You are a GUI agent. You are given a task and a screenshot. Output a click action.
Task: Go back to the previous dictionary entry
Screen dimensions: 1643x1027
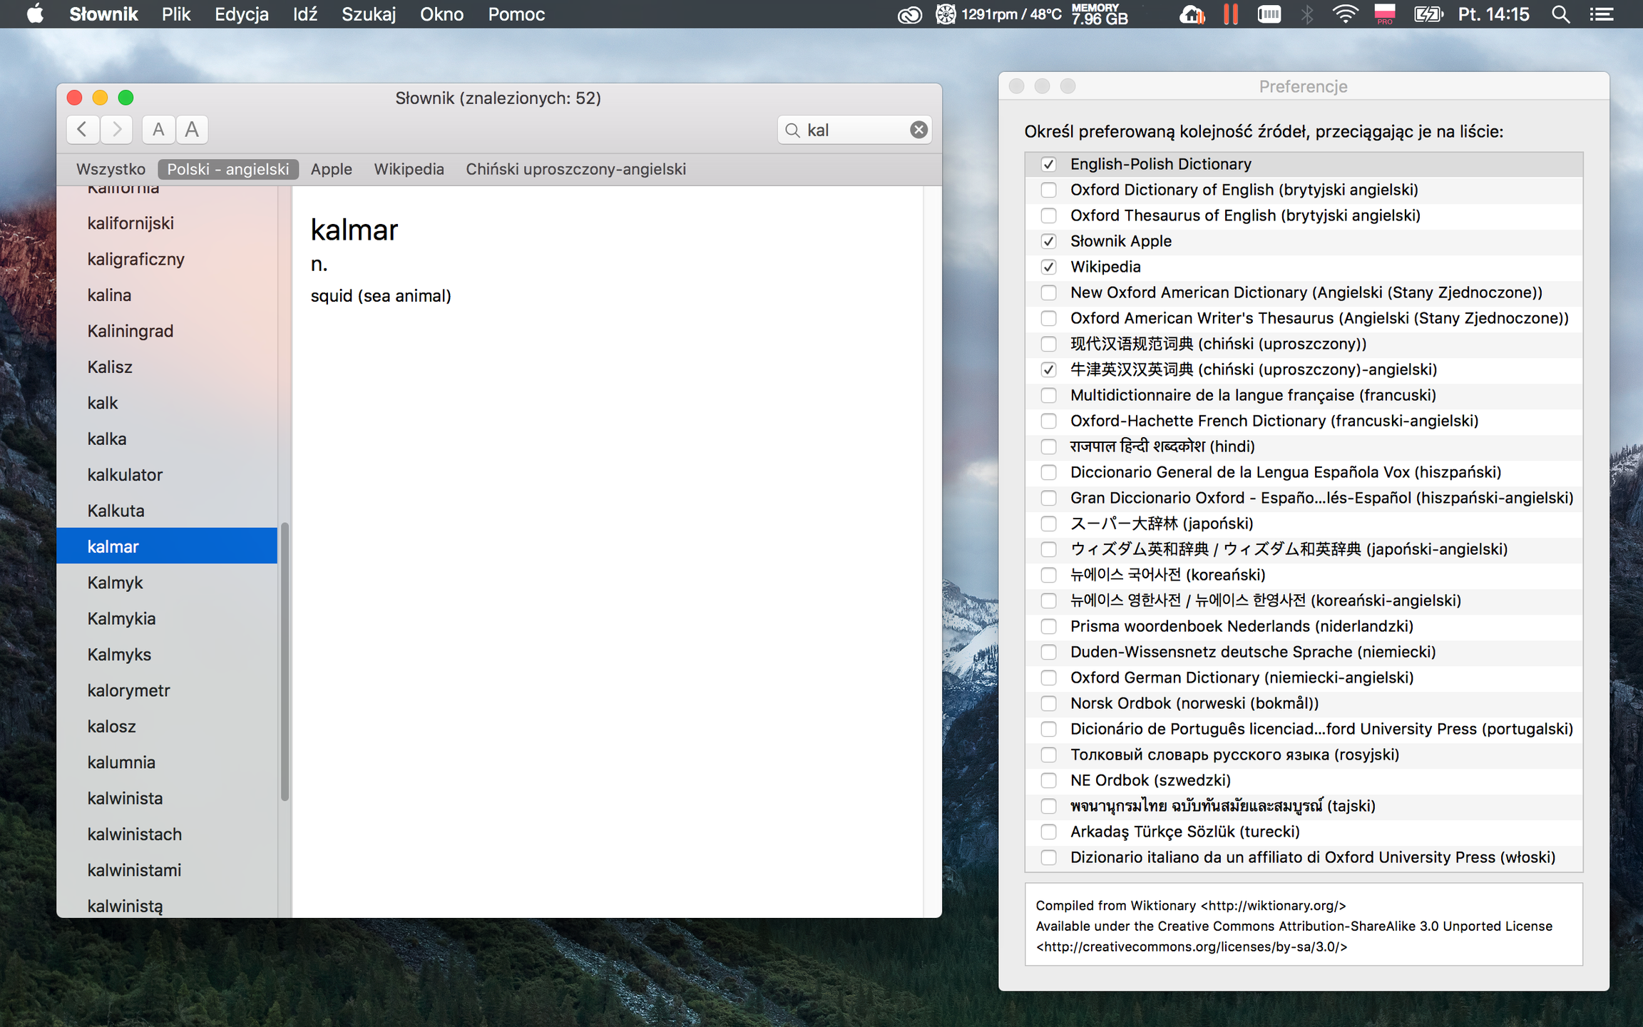[83, 130]
